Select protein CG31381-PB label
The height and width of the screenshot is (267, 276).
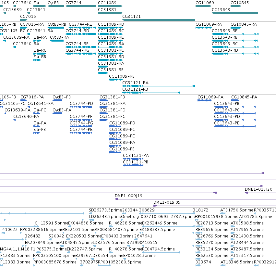click(112, 97)
